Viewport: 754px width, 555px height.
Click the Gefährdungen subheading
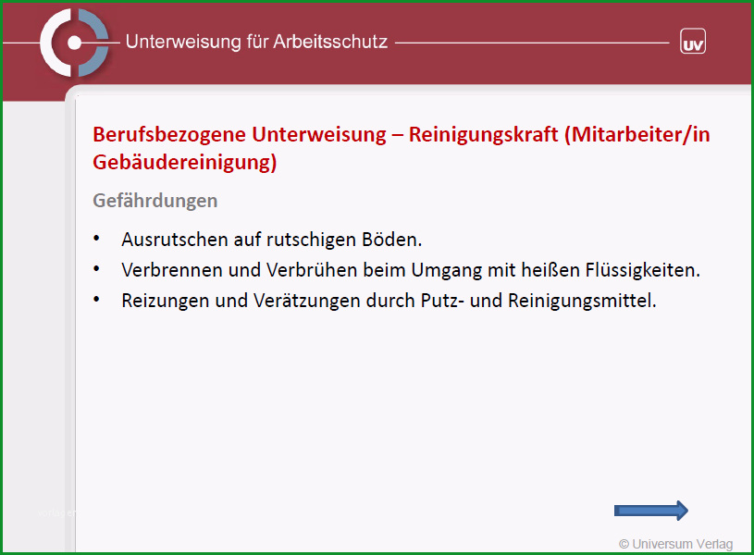click(x=155, y=201)
